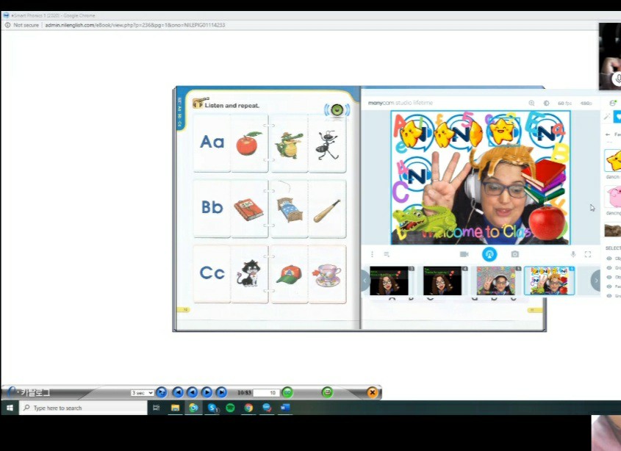Click the Bb letter card

point(212,209)
